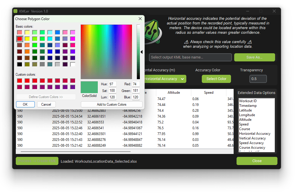This screenshot has height=195, width=297.
Task: Click the KMLer app icon in title bar
Action: pyautogui.click(x=16, y=11)
